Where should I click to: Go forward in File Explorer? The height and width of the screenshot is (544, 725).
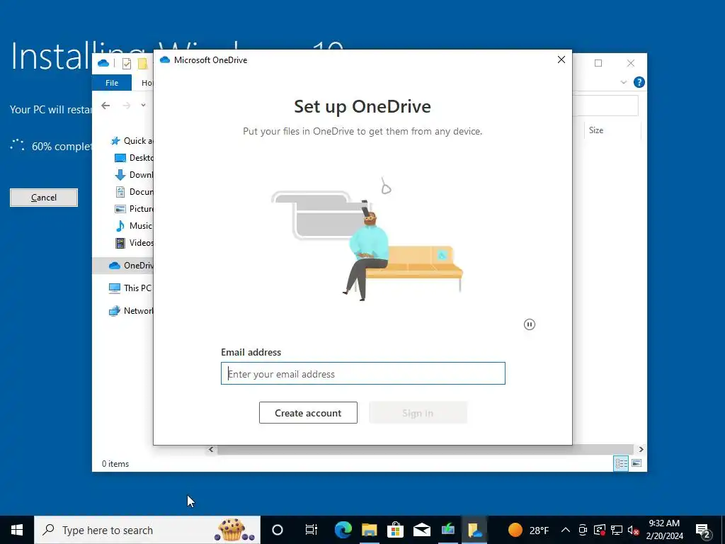point(127,106)
